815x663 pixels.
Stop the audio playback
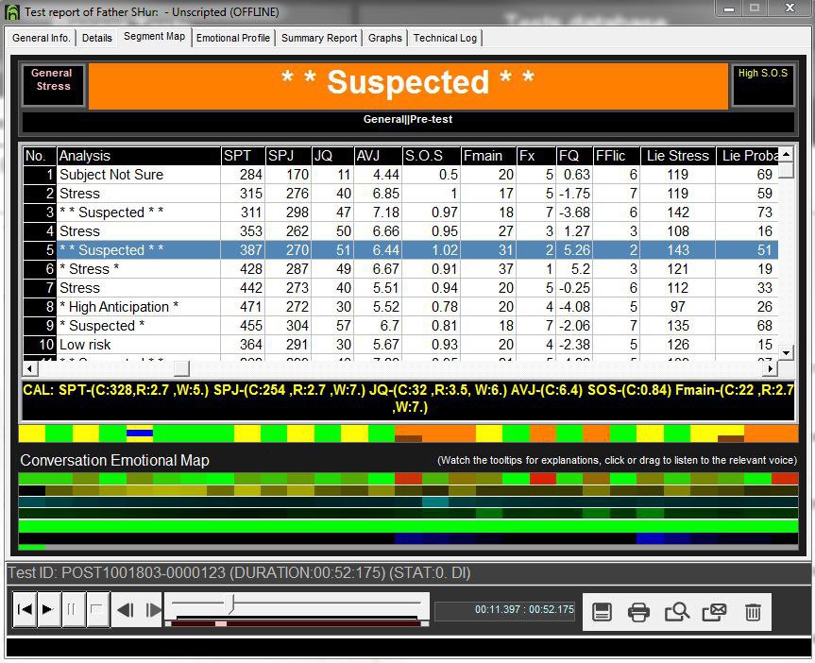point(97,609)
